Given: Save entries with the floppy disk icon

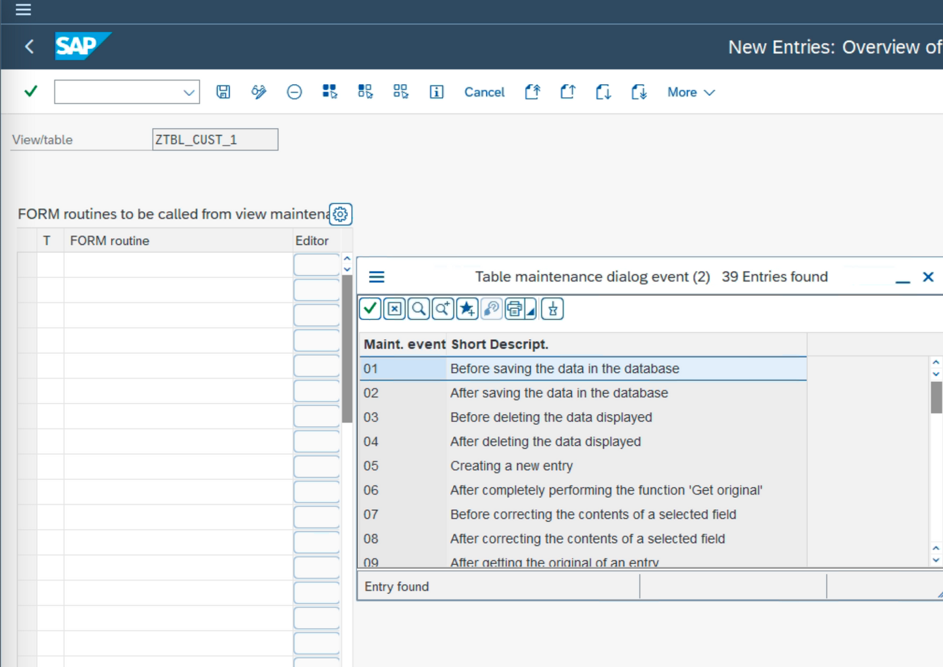Looking at the screenshot, I should coord(223,92).
